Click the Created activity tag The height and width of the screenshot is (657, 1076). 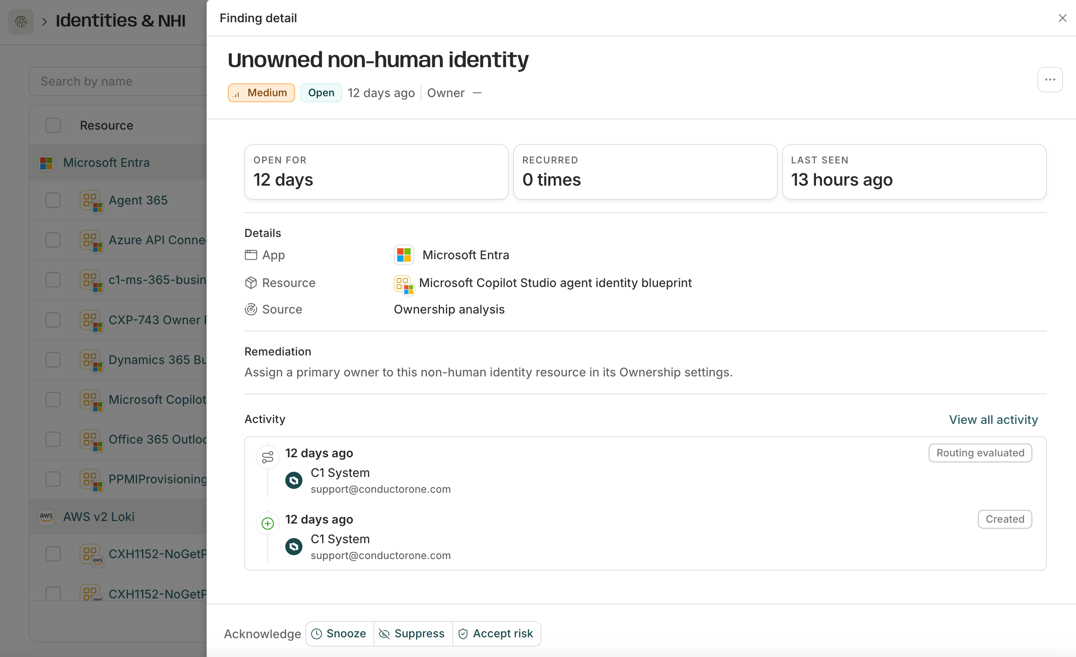coord(1005,519)
